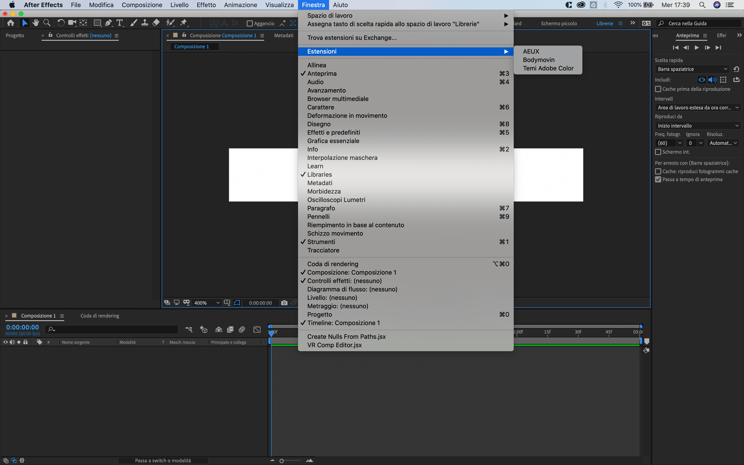Viewport: 744px width, 465px height.
Task: Click the Composizione 1 breadcrumb button
Action: (194, 46)
